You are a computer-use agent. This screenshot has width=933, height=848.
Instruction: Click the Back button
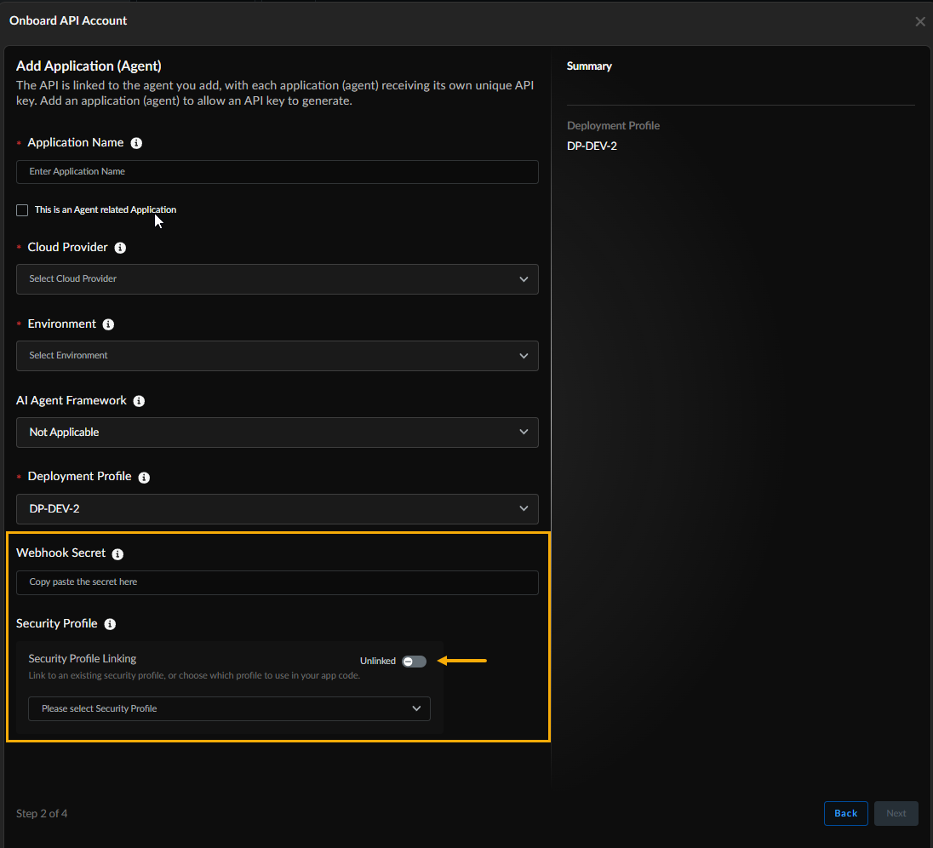845,813
